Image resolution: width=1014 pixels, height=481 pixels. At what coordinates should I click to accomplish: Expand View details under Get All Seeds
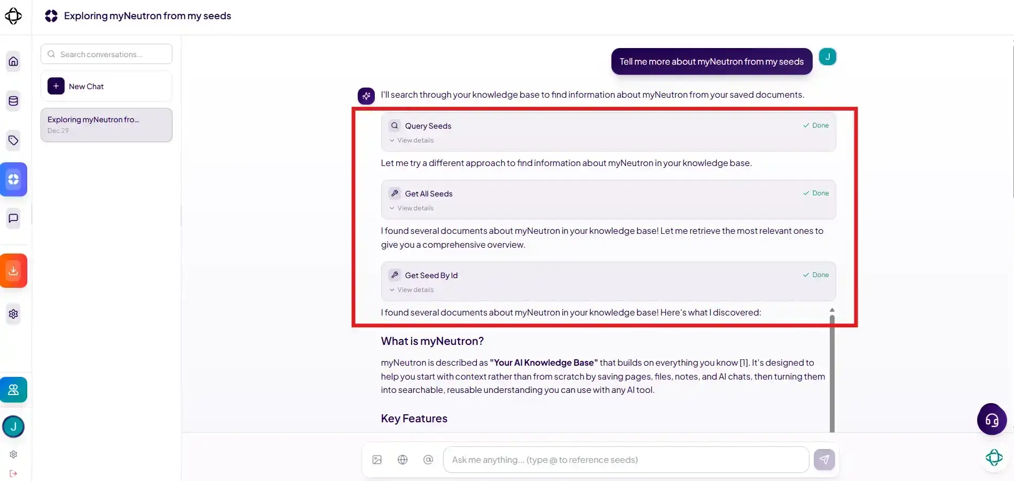pyautogui.click(x=412, y=208)
